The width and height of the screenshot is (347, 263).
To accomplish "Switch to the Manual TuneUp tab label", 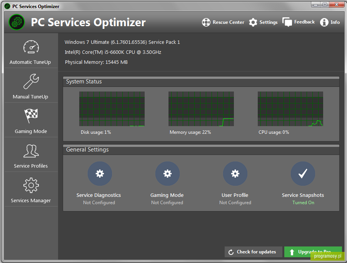I will click(30, 97).
